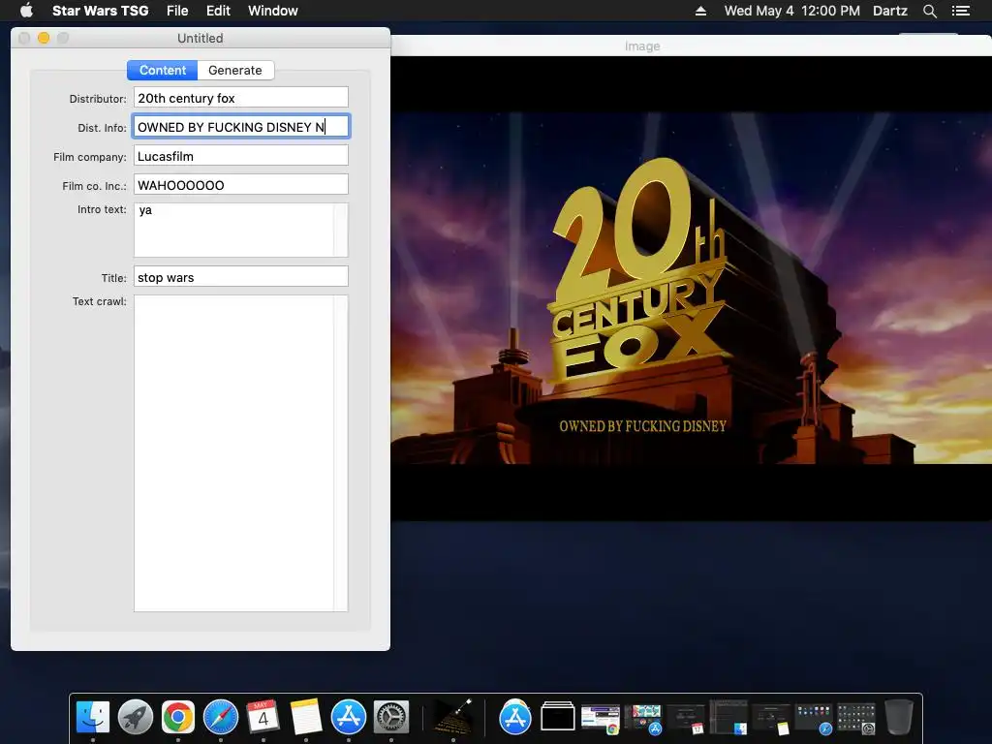Click the Distributor field with 20th century fox
Image resolution: width=992 pixels, height=744 pixels.
point(241,98)
